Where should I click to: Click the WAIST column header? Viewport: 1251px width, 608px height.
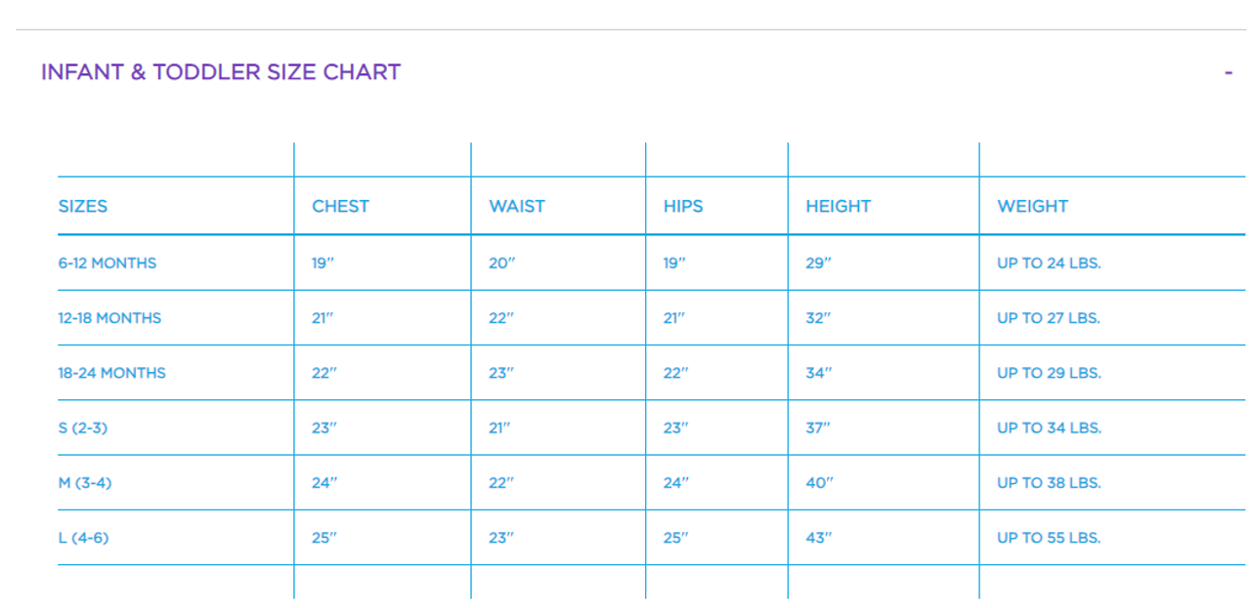pos(517,206)
